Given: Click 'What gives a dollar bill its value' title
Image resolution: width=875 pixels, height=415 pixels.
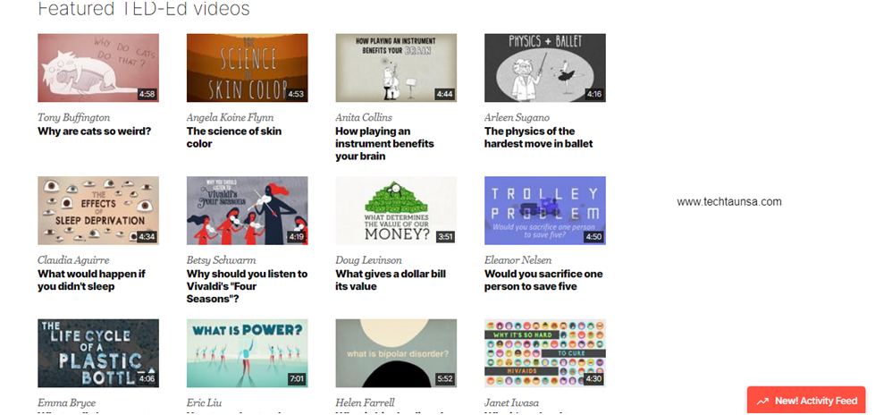Looking at the screenshot, I should point(391,280).
